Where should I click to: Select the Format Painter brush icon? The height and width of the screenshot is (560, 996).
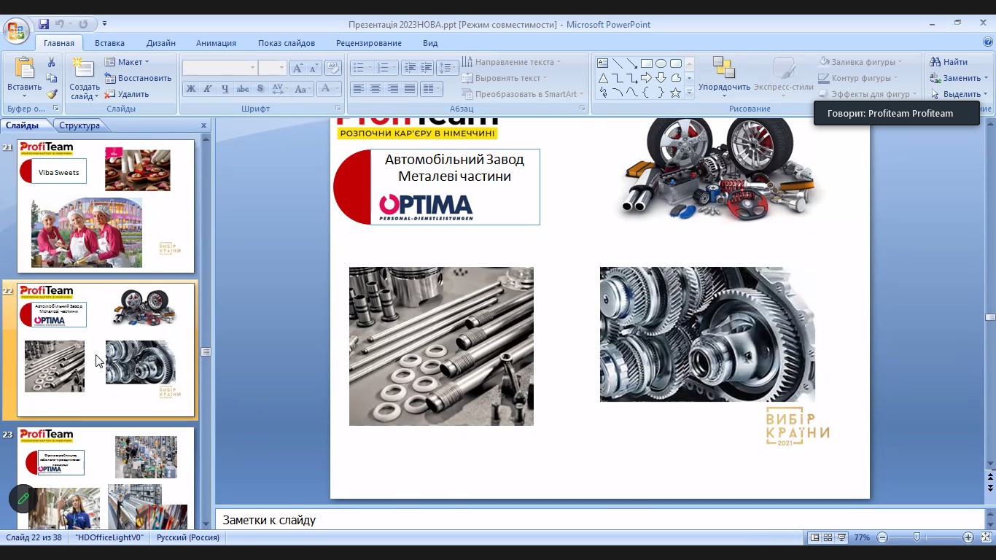pyautogui.click(x=52, y=94)
